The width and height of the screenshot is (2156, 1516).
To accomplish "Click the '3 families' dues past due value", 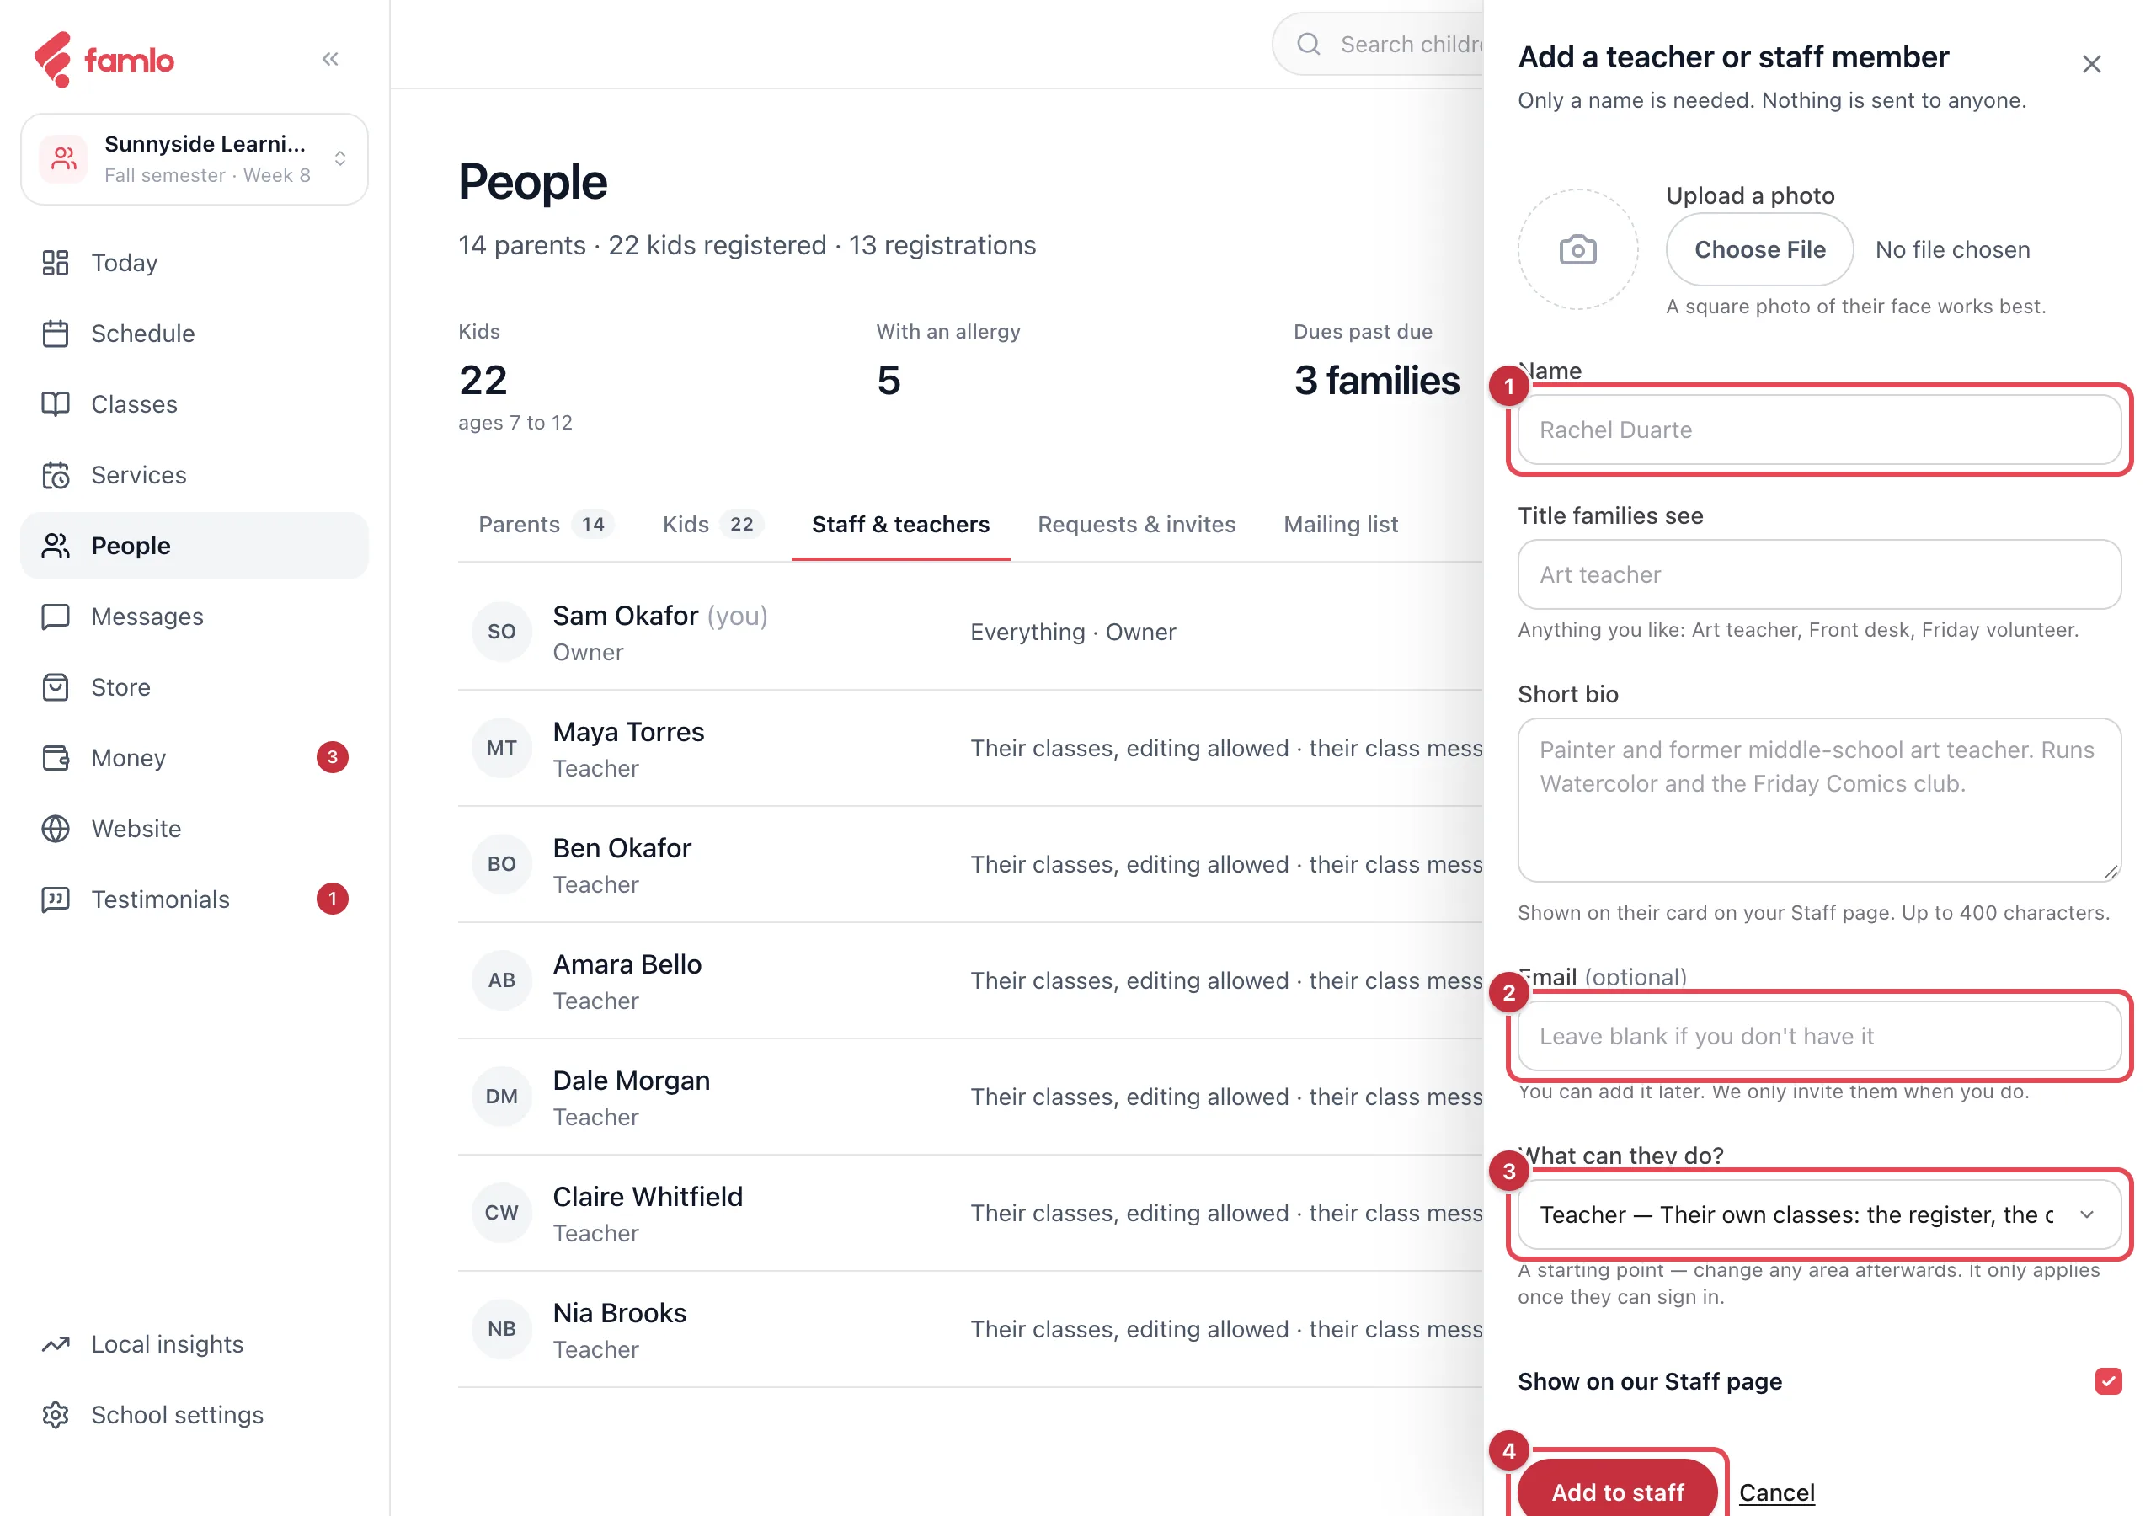I will tap(1377, 381).
